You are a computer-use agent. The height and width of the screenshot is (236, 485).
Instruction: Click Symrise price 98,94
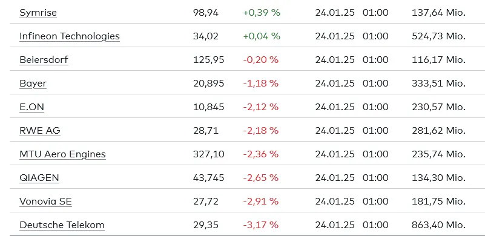[x=206, y=13]
